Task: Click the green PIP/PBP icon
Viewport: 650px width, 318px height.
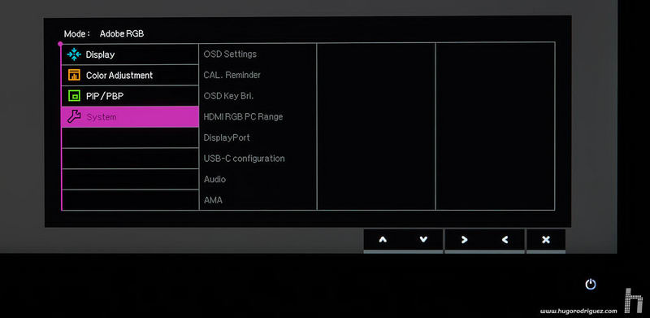Action: pos(74,96)
